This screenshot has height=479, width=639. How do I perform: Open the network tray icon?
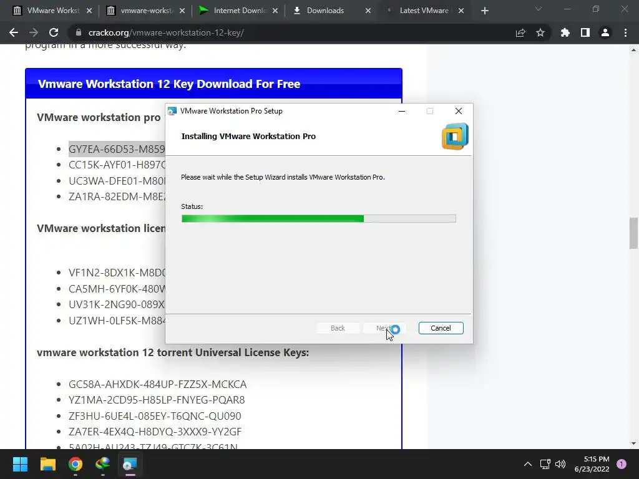pos(545,464)
